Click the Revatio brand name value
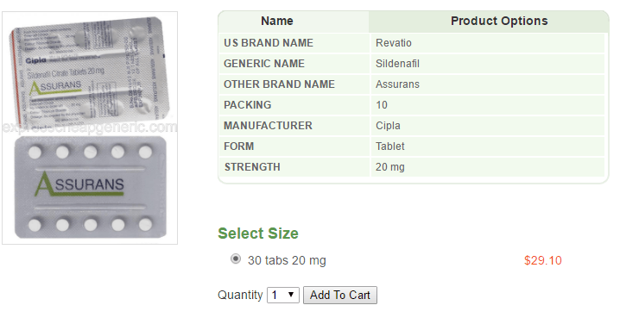 [394, 43]
